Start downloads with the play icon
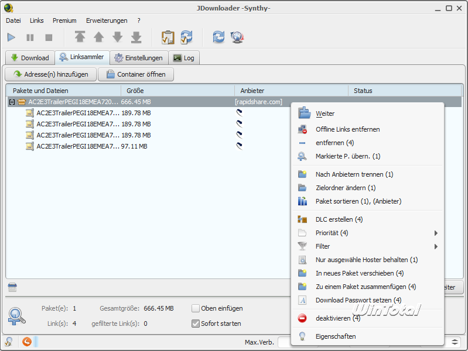468x351 pixels. point(11,37)
